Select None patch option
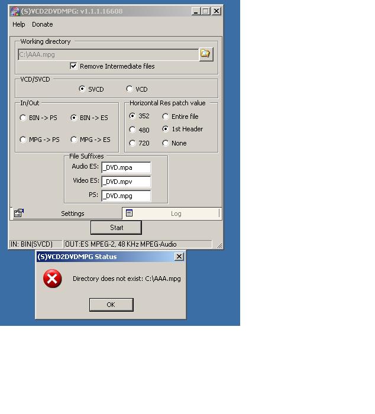 pos(165,143)
